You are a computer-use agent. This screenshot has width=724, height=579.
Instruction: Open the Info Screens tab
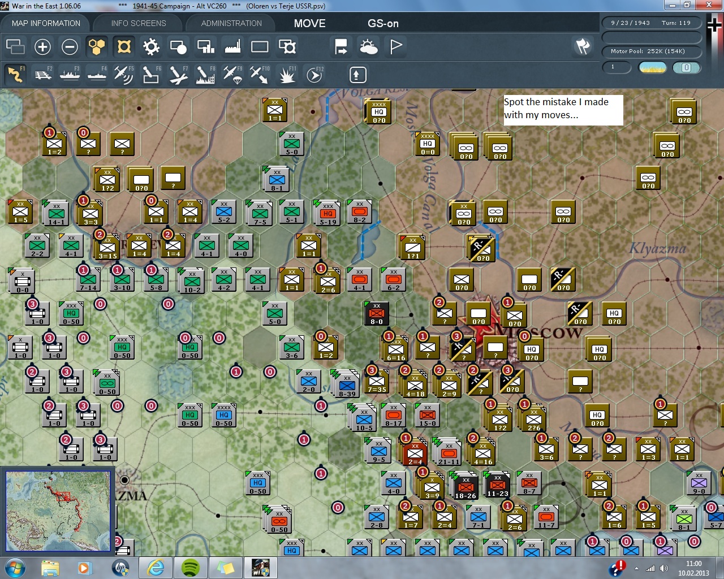point(139,23)
